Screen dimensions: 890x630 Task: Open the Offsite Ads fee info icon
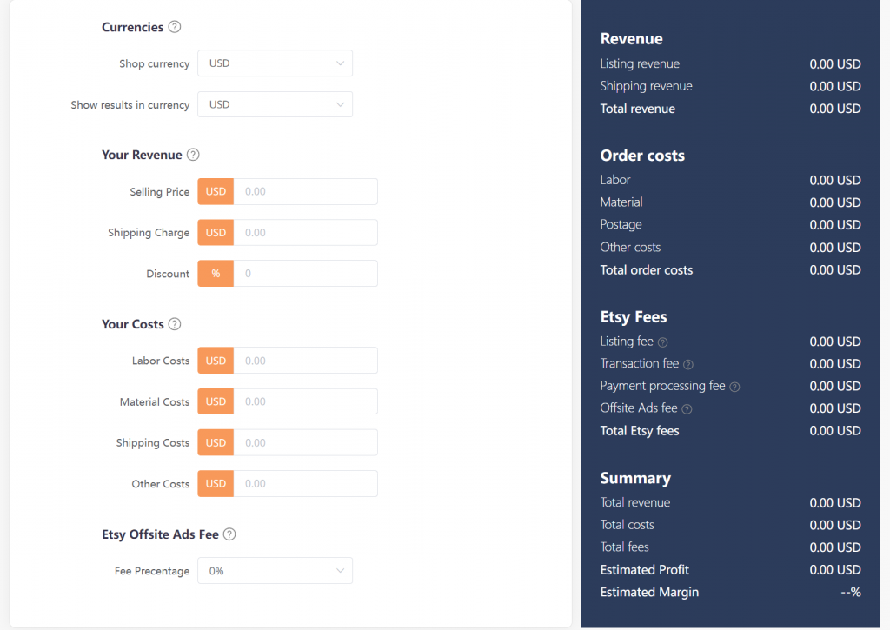tap(687, 408)
